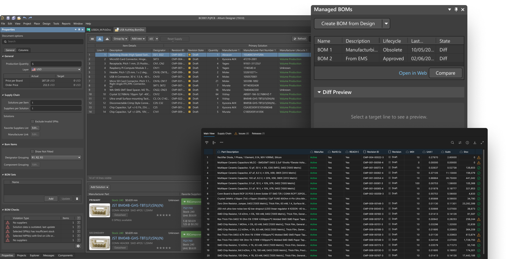Viewport: 508px width, 259px height.
Task: Click the Redo arrow icon
Action: (x=30, y=18)
